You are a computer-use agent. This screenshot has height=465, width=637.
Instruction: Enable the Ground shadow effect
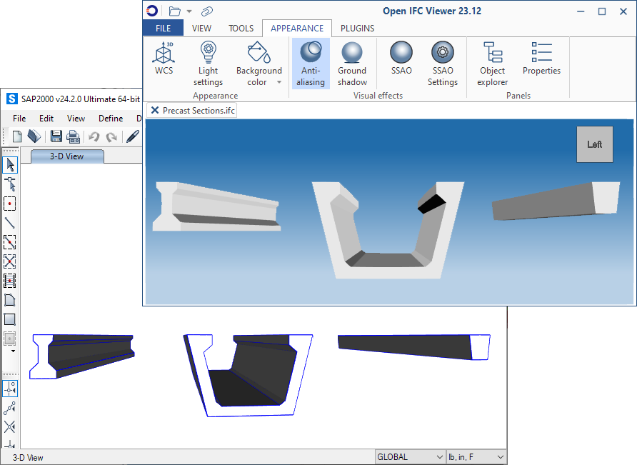click(352, 64)
